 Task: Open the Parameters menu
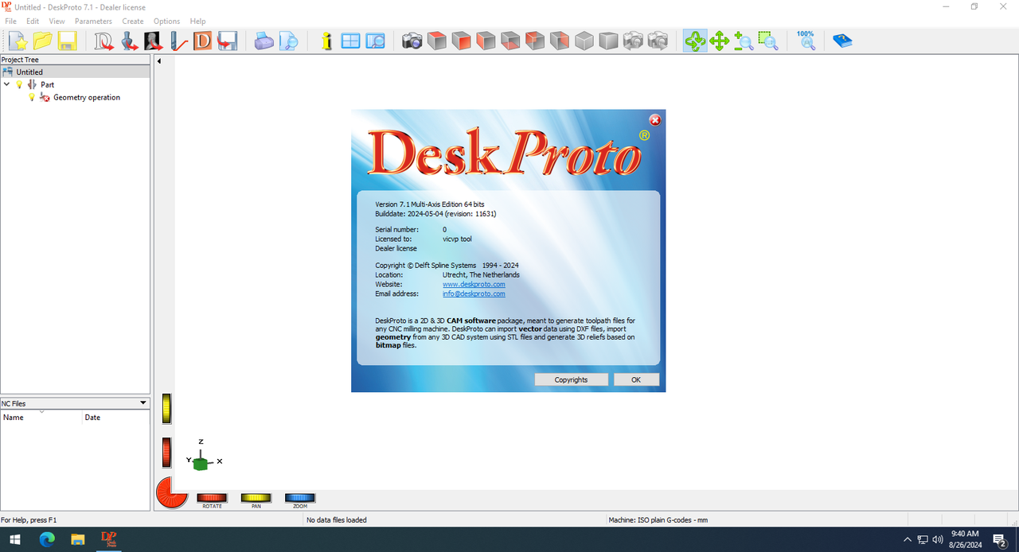[93, 21]
